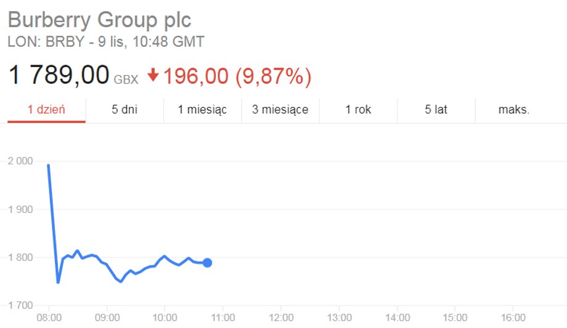Click the 16:00 time axis label
The height and width of the screenshot is (328, 567).
tap(513, 318)
